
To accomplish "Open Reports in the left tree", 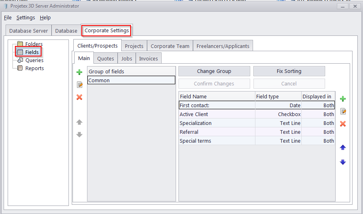I will [35, 68].
